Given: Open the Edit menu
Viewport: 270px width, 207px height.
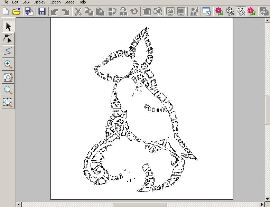Looking at the screenshot, I should [15, 2].
